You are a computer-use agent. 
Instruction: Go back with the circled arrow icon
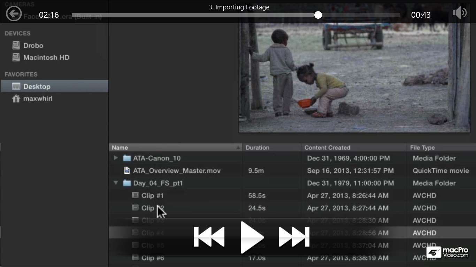coord(14,14)
